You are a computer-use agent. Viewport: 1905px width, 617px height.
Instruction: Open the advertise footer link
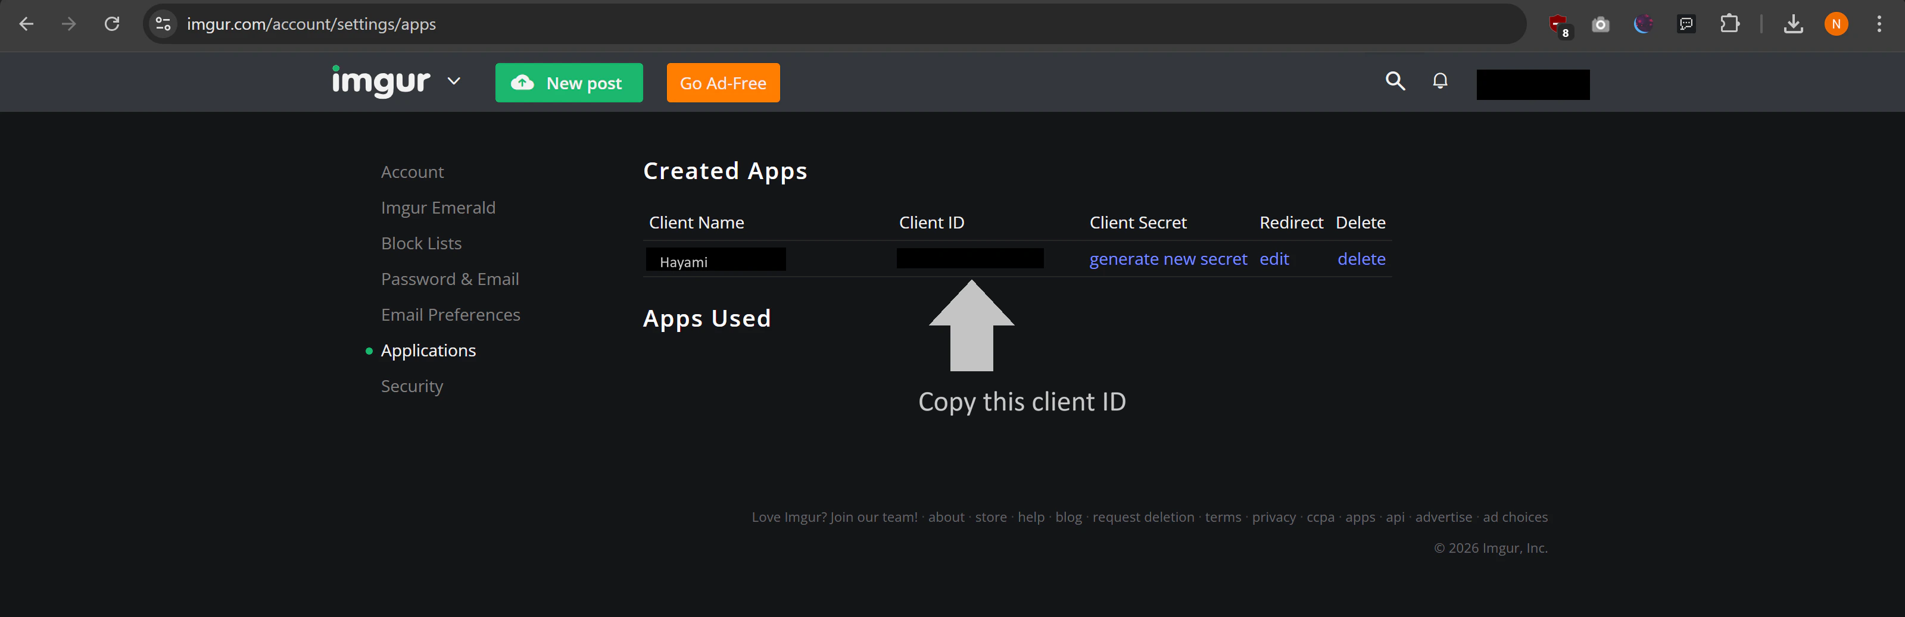tap(1443, 517)
